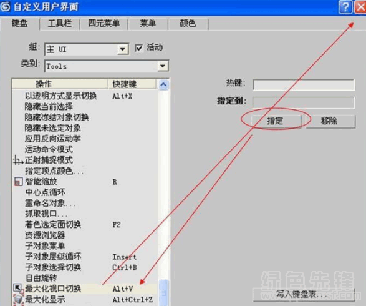366x306 pixels.
Task: Toggle the 活动 (active) checkbox
Action: pos(139,48)
